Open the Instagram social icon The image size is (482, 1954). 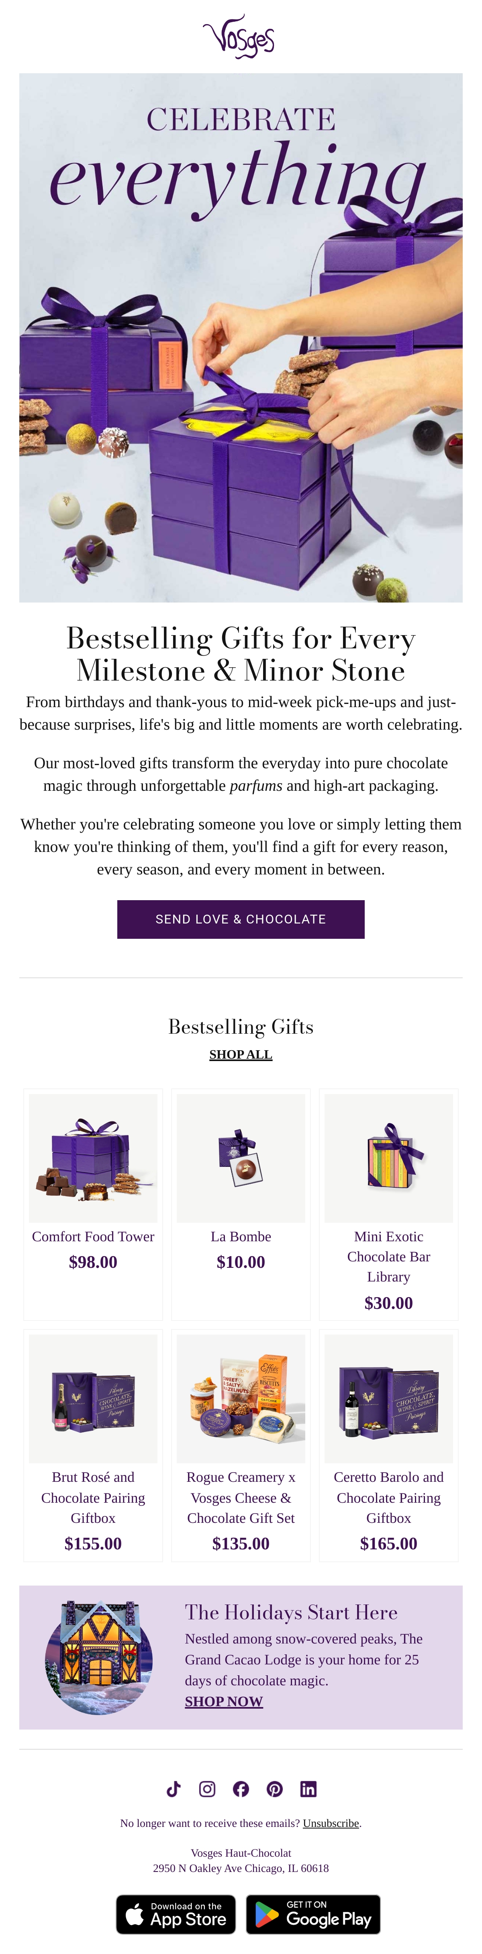pyautogui.click(x=207, y=1789)
